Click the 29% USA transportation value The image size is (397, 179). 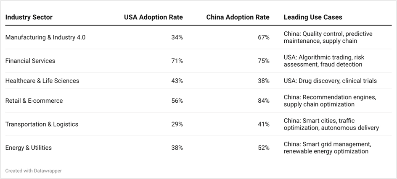[x=177, y=124]
